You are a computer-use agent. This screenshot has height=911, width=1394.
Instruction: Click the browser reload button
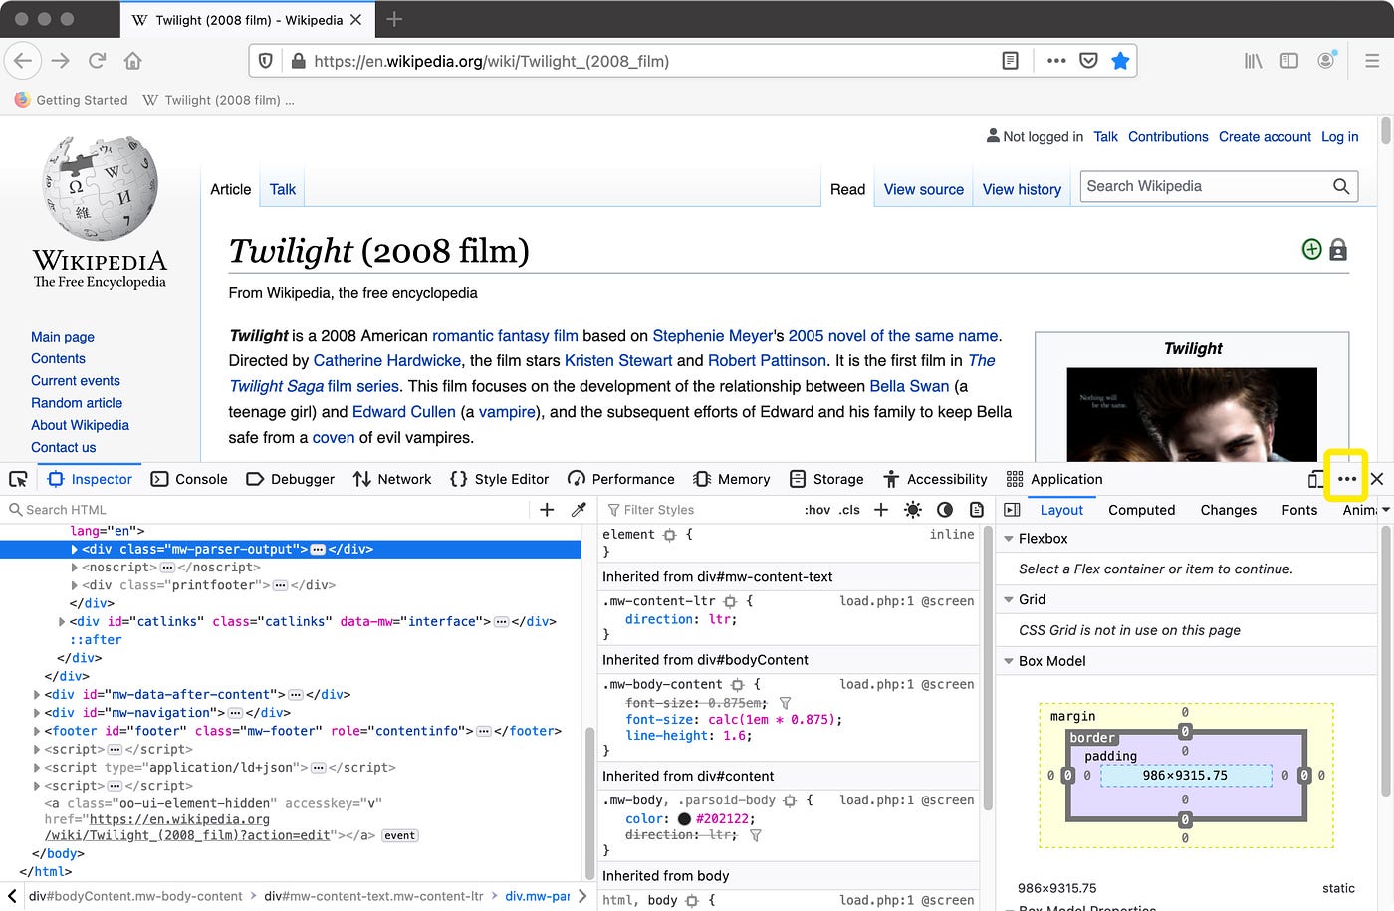97,61
